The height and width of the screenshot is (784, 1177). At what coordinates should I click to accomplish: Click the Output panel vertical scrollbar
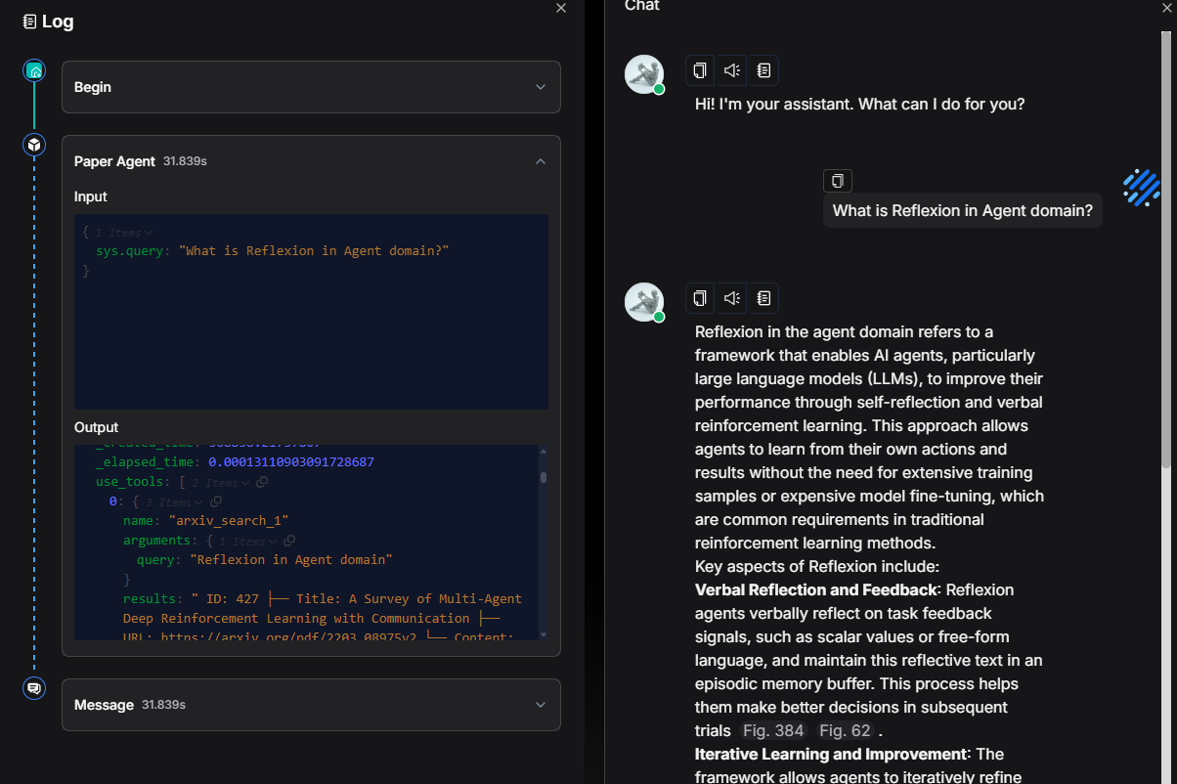pyautogui.click(x=544, y=477)
